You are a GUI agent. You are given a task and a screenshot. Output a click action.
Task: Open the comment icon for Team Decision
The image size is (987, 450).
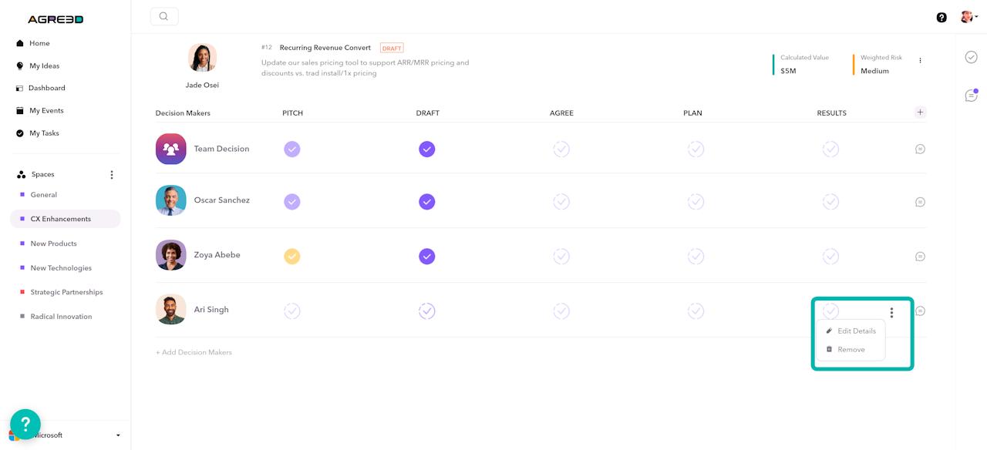[920, 149]
